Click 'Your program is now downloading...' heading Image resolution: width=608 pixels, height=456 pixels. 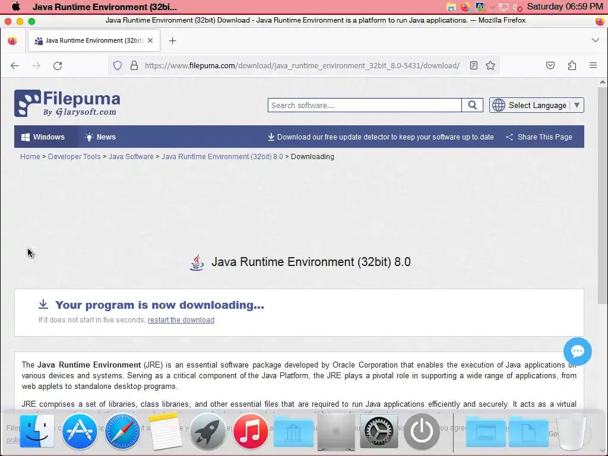click(x=159, y=305)
